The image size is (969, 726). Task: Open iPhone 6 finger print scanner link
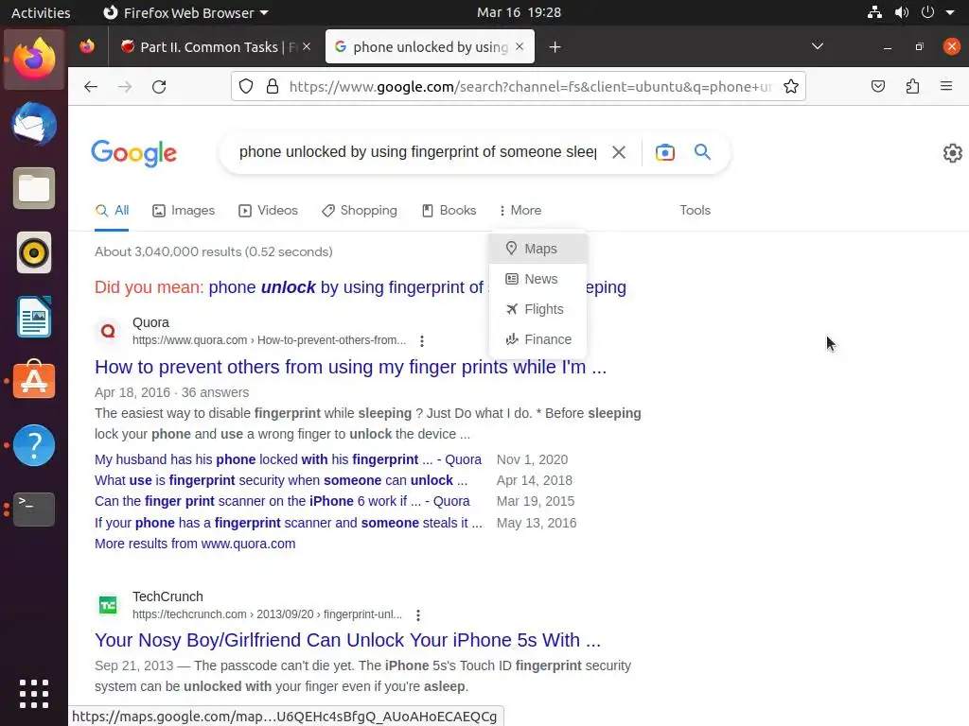pos(282,501)
